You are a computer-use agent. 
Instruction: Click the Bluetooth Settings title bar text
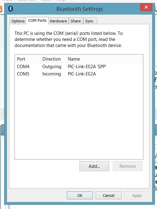[80, 9]
